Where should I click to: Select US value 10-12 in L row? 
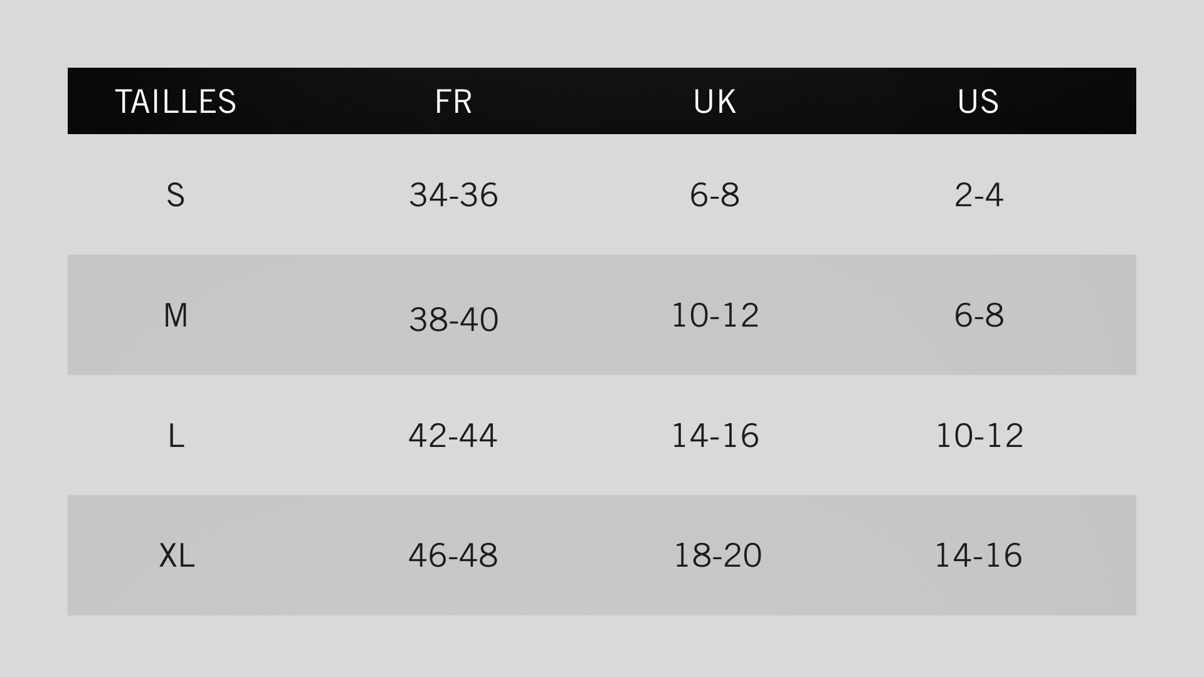pyautogui.click(x=979, y=436)
